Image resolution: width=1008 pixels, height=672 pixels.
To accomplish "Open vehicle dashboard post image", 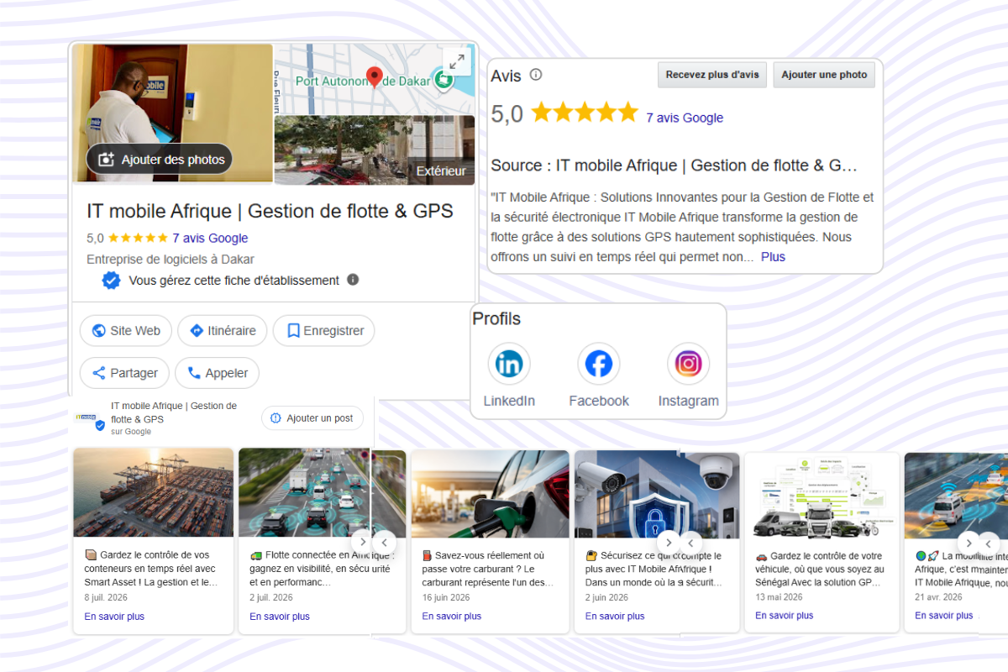I will (x=822, y=496).
